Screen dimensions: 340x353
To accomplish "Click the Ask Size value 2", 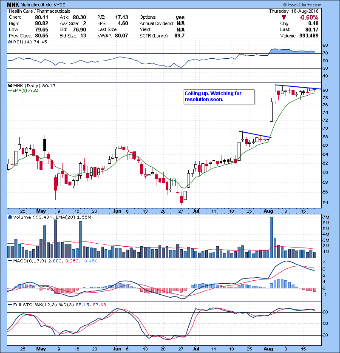I will (85, 23).
